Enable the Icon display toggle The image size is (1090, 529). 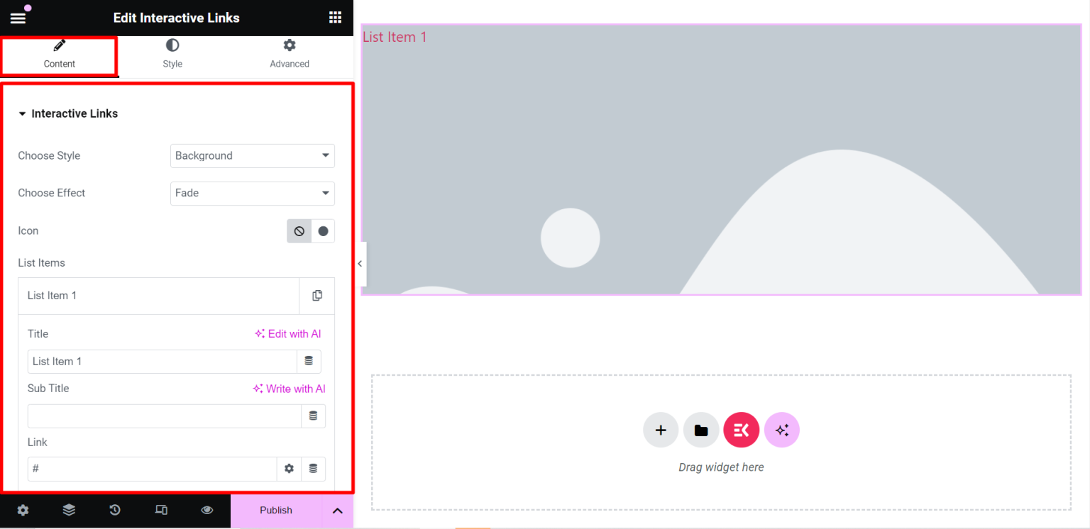[x=323, y=230]
